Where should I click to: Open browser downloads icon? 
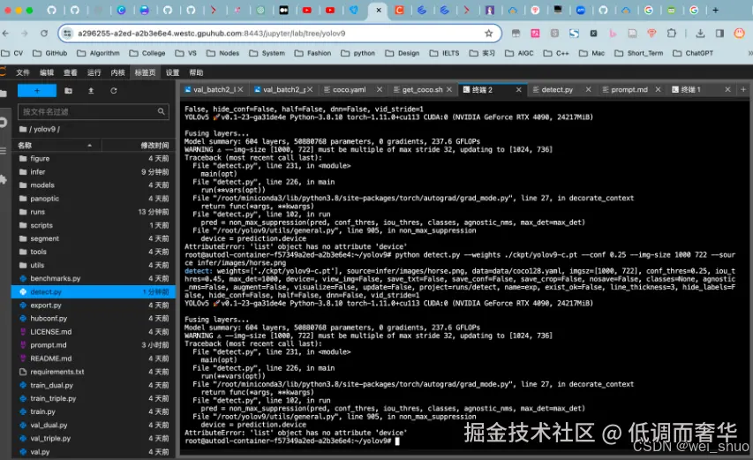(700, 34)
